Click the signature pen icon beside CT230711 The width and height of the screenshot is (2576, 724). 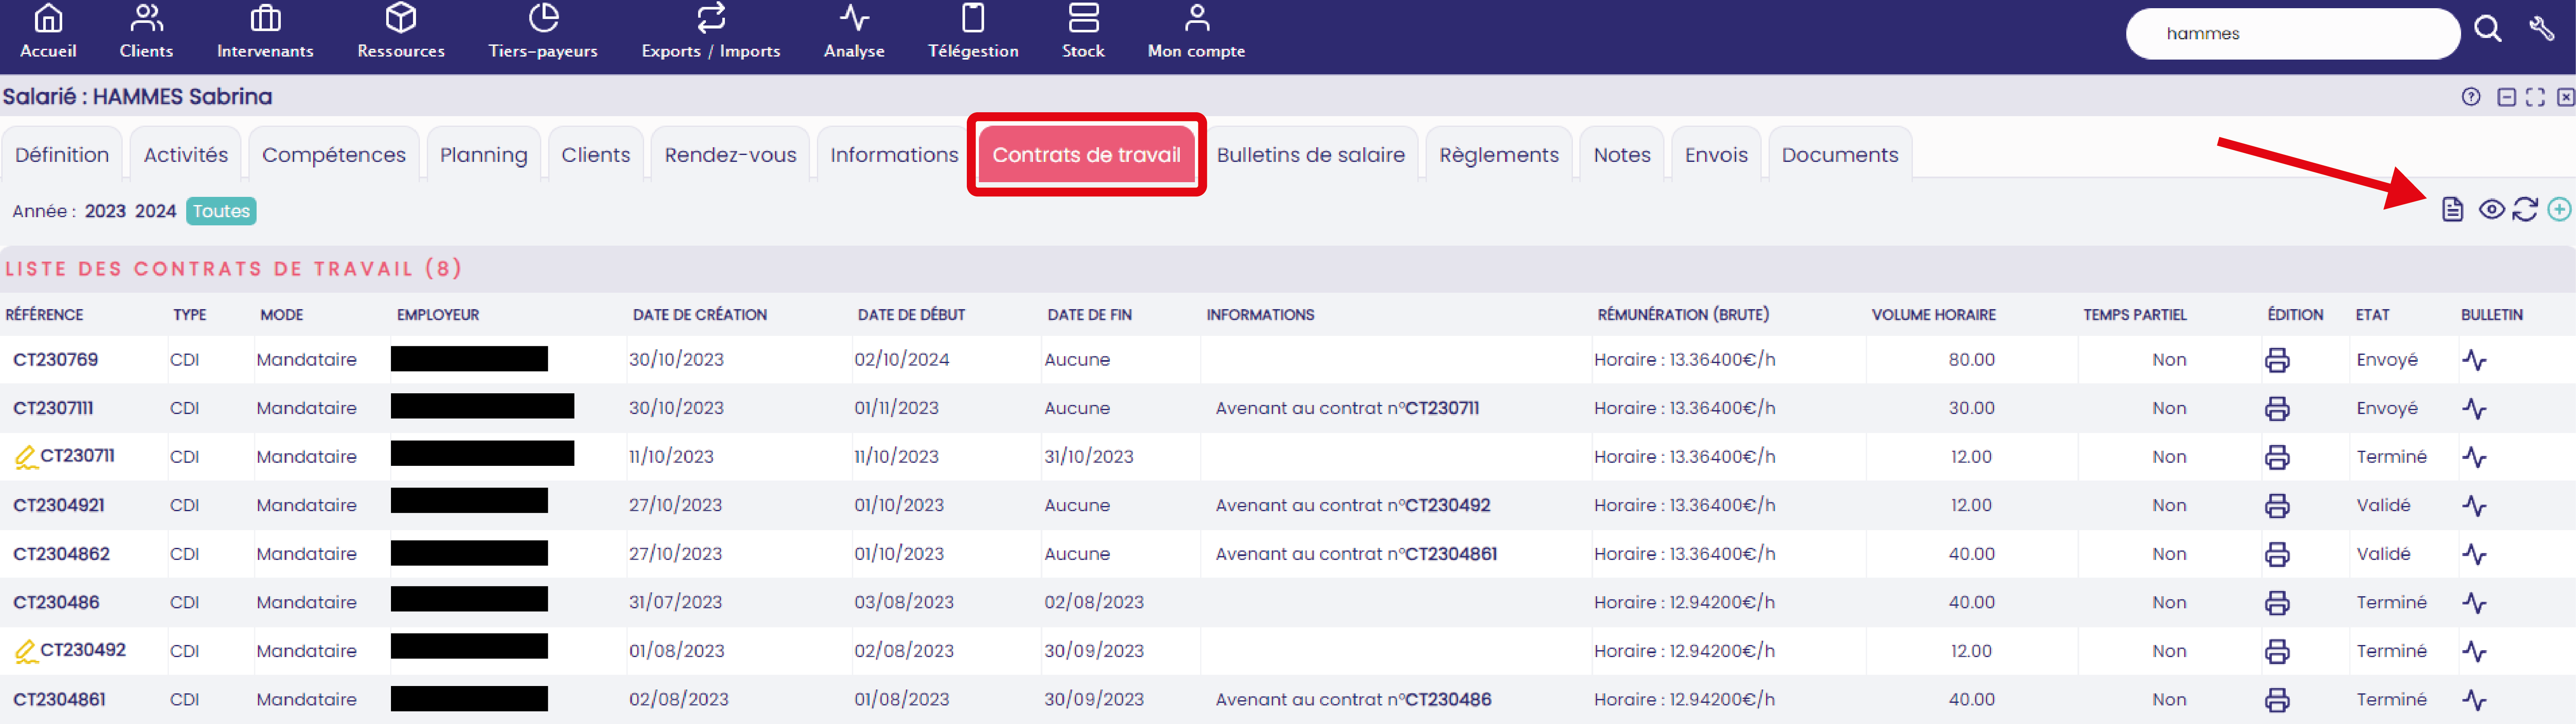(x=25, y=457)
